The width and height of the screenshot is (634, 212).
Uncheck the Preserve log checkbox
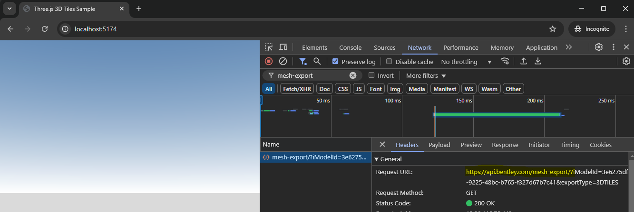[x=335, y=62]
